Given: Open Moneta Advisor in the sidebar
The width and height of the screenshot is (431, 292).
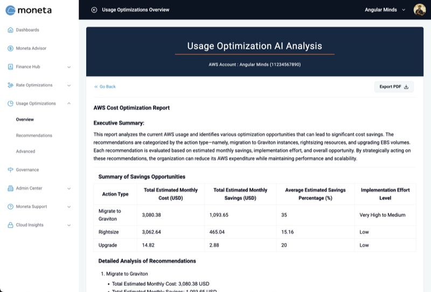Looking at the screenshot, I should (x=31, y=48).
